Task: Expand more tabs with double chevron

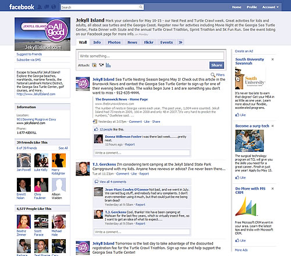Action: tap(180, 42)
